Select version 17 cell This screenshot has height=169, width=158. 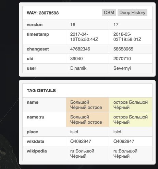(131, 25)
